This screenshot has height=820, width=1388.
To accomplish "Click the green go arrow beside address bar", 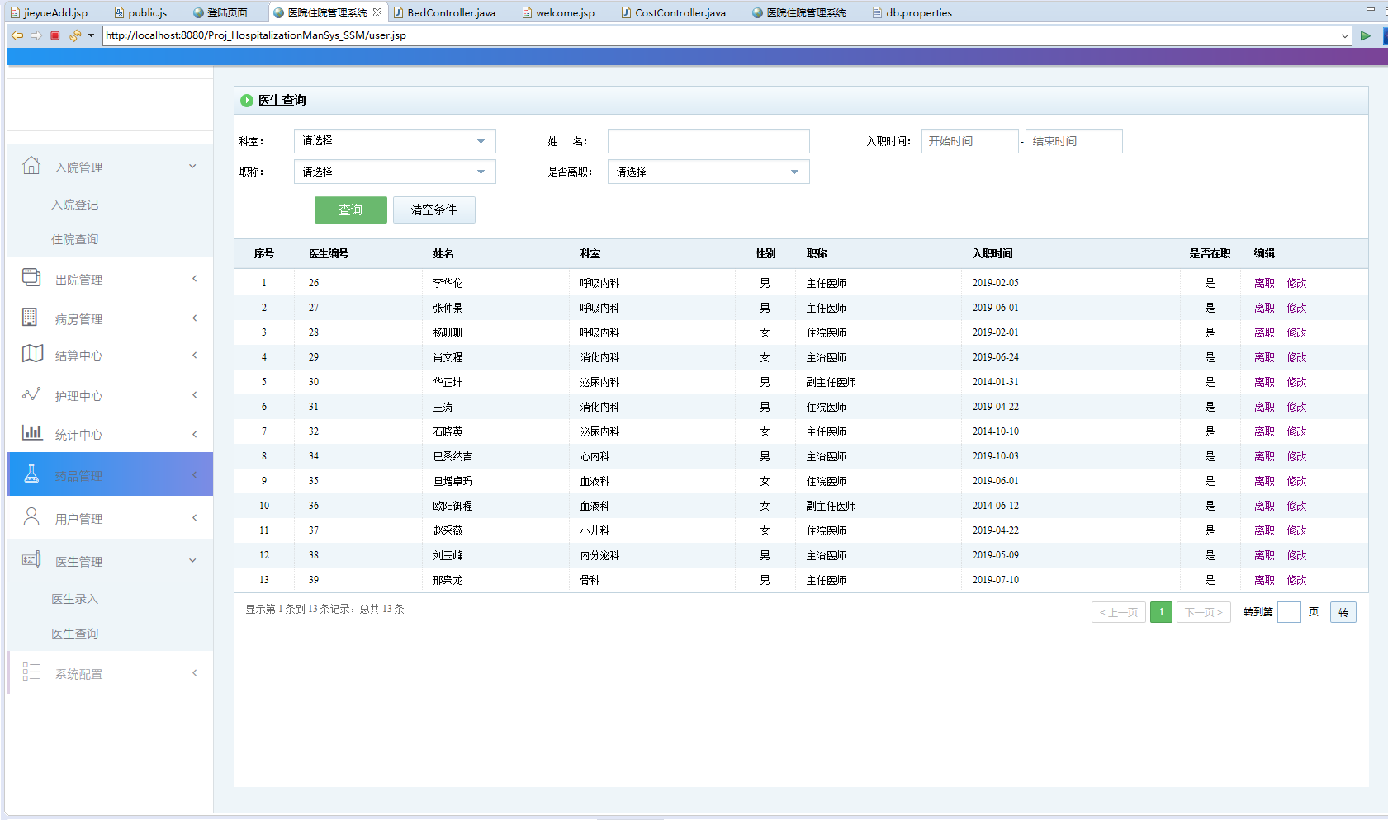I will point(1366,35).
